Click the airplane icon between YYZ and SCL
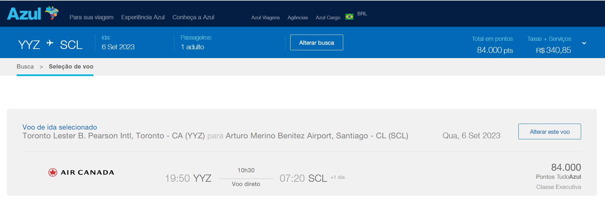605x200 pixels. click(x=50, y=43)
